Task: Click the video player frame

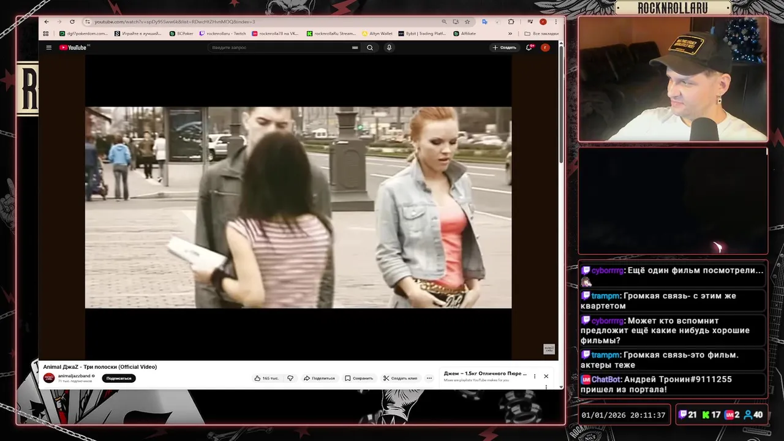Action: click(298, 208)
